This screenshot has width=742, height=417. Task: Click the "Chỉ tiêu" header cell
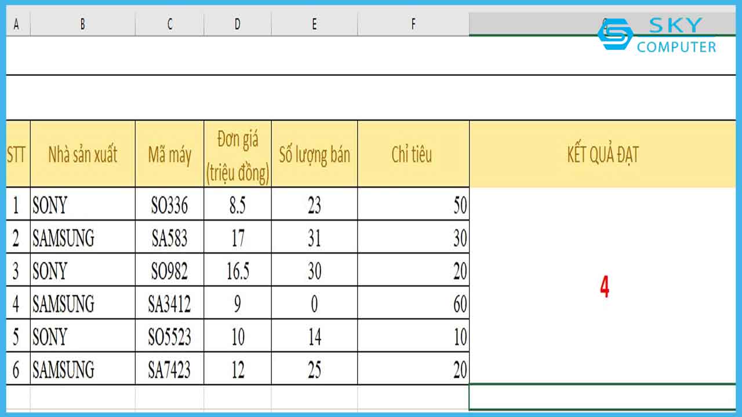pos(413,154)
